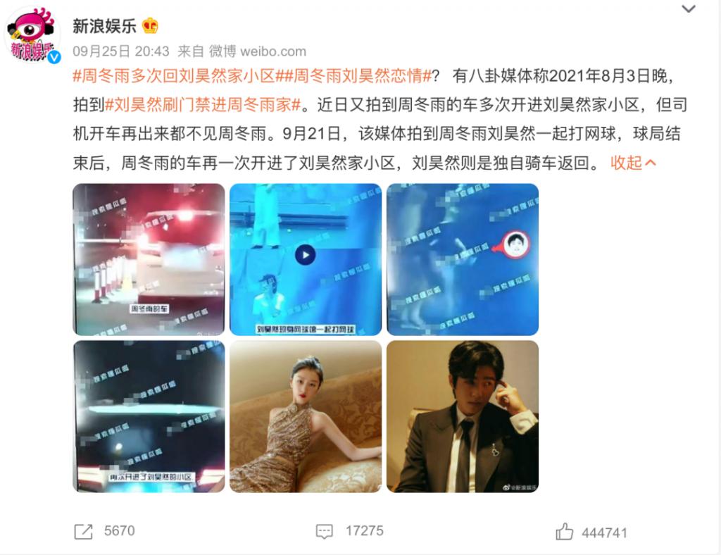Click the post timestamp 09月25日 20:43
The width and height of the screenshot is (721, 555).
[x=121, y=51]
